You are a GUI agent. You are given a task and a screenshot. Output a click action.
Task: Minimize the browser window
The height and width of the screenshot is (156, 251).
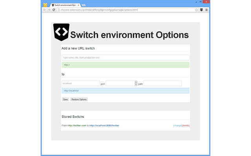(x=196, y=2)
